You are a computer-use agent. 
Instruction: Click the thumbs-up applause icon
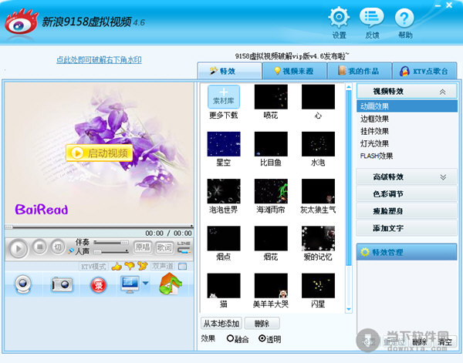click(117, 267)
